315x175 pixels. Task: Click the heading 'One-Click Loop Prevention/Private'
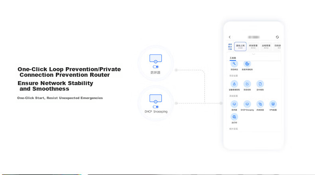[69, 69]
